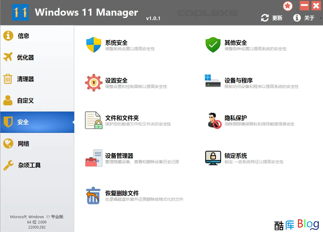Open the 其他安全 title link

[x=236, y=43]
